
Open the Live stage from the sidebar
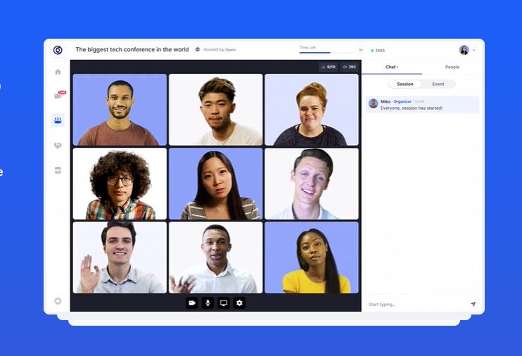tap(58, 96)
